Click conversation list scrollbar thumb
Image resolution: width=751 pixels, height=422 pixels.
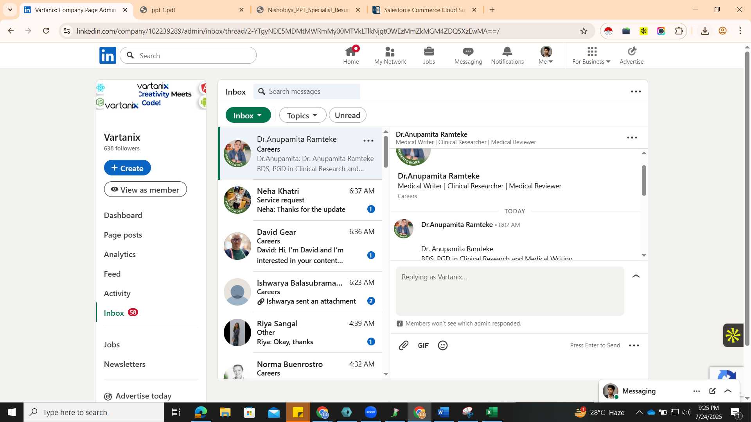pyautogui.click(x=386, y=152)
